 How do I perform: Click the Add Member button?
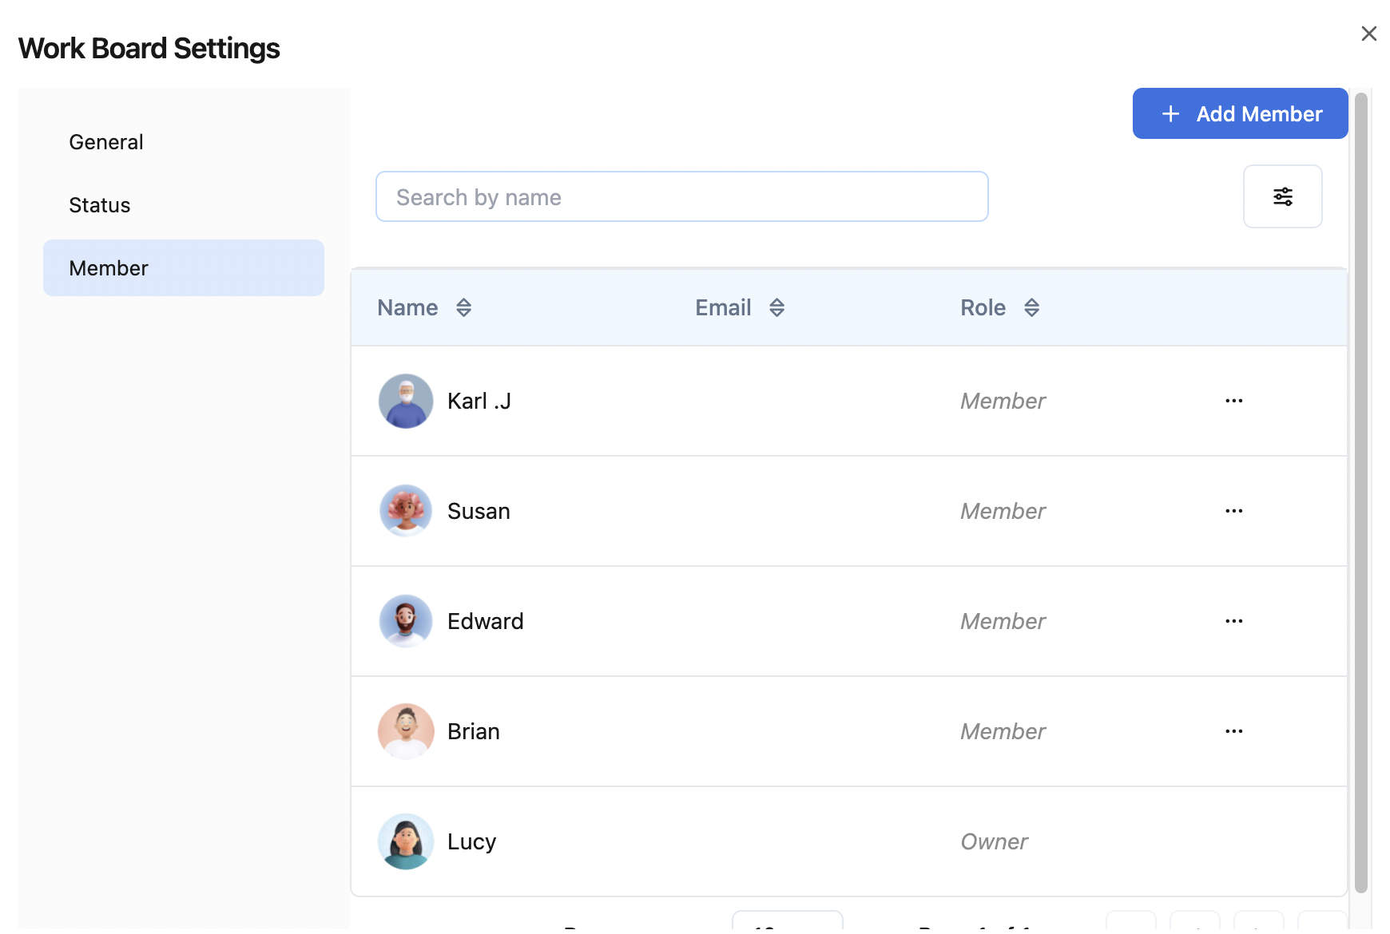pos(1240,113)
